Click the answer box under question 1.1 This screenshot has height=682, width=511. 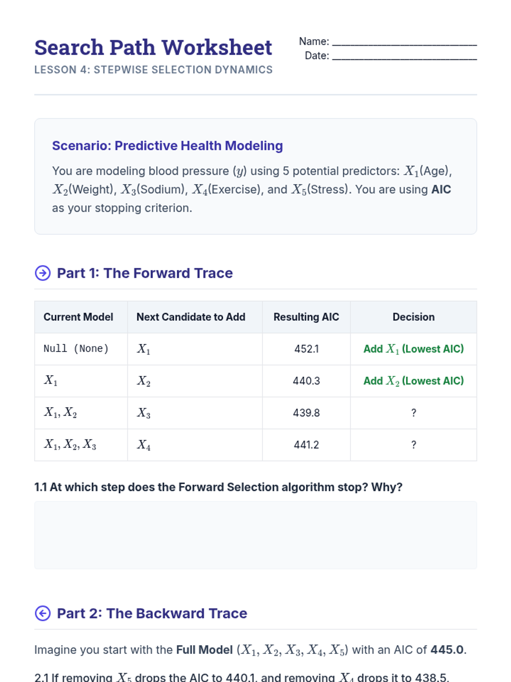coord(255,535)
